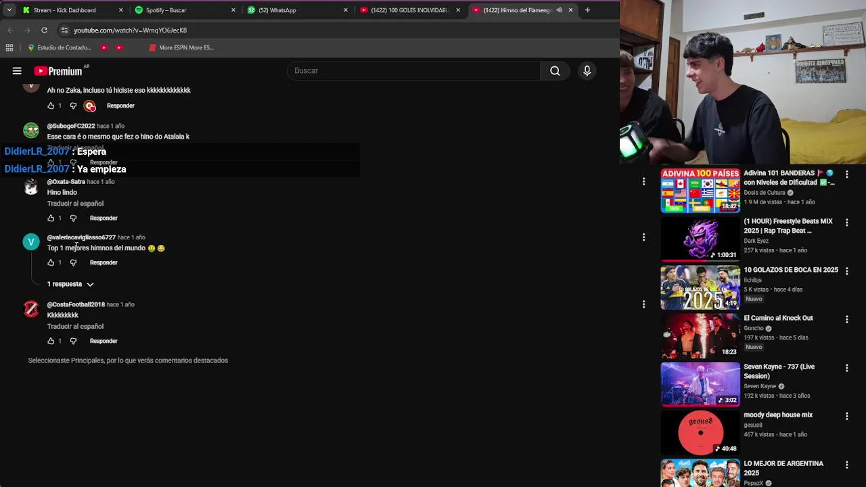Viewport: 866px width, 487px height.
Task: Open options for El Camino al Knock Out
Action: pyautogui.click(x=846, y=319)
